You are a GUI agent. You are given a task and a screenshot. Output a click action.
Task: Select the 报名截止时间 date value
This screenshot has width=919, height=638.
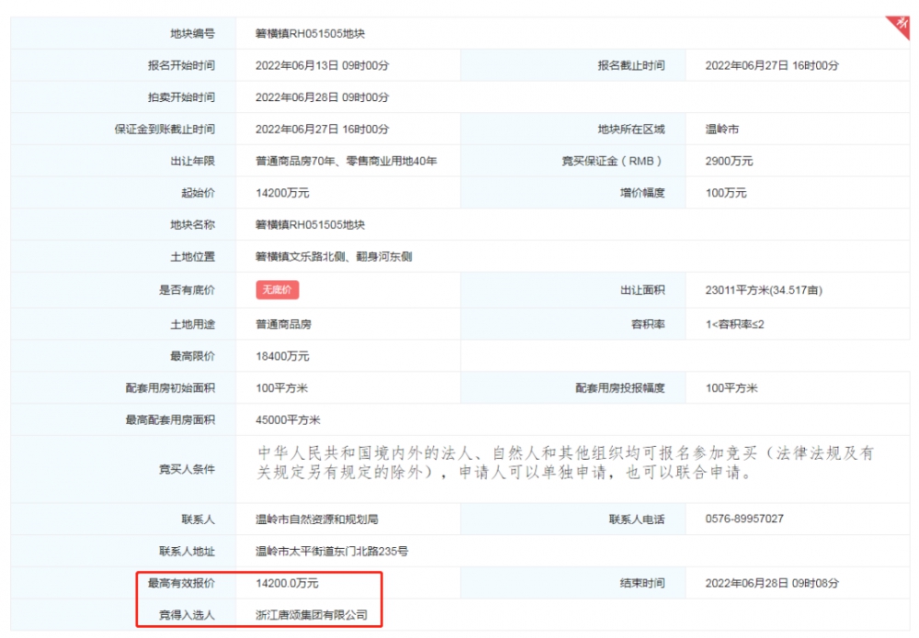tap(772, 65)
